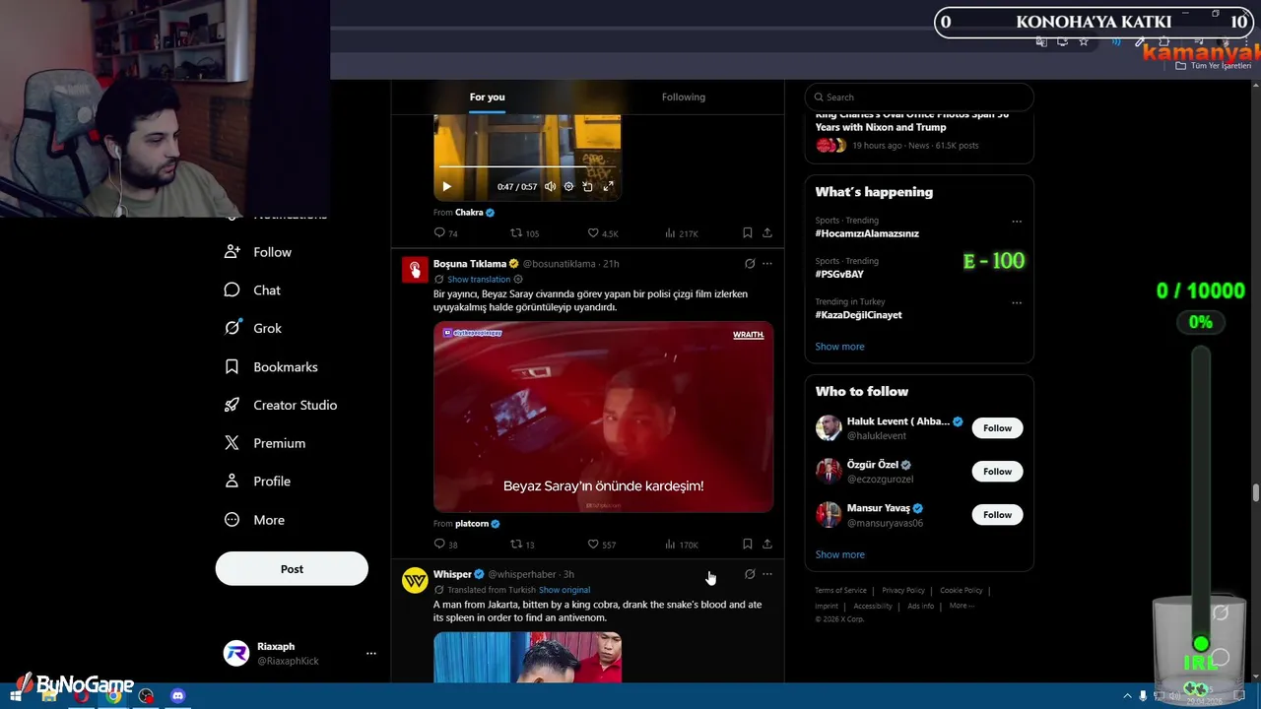1261x709 pixels.
Task: Open OBS from the taskbar
Action: (x=146, y=696)
